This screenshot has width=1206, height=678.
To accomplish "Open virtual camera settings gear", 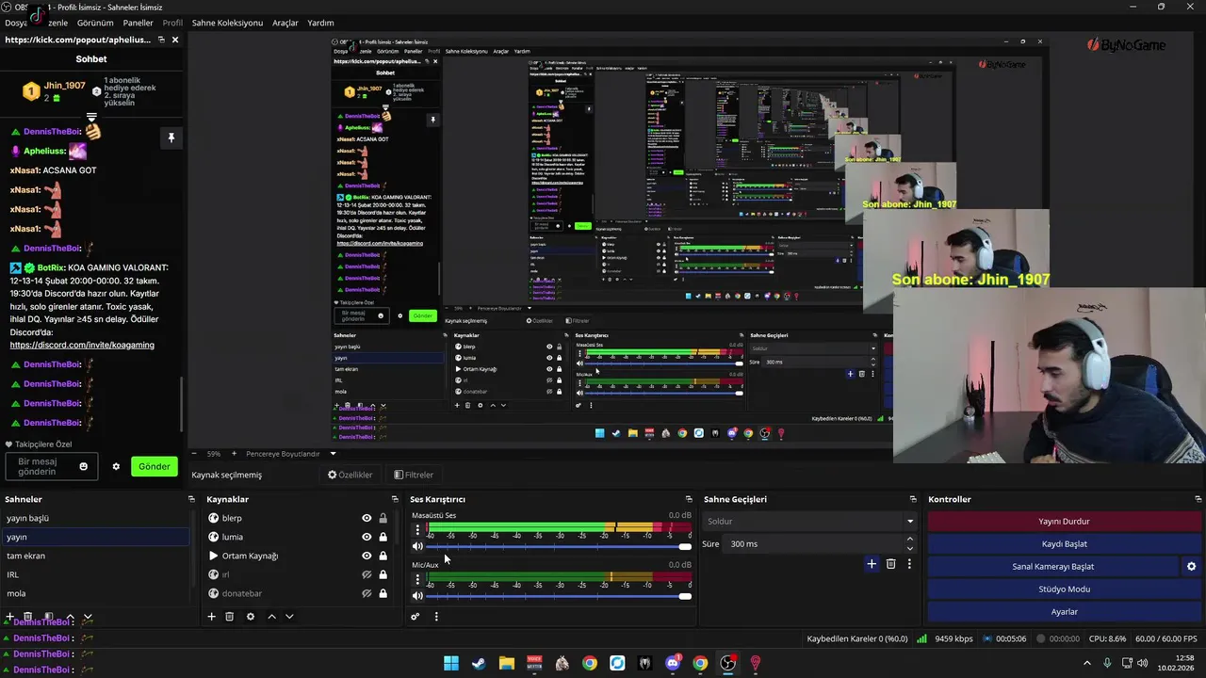I will (1191, 567).
